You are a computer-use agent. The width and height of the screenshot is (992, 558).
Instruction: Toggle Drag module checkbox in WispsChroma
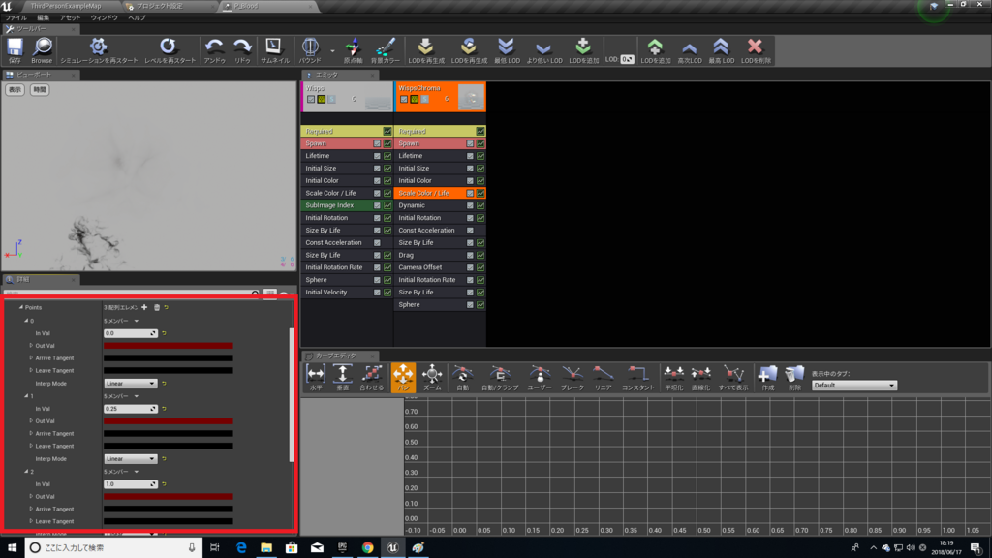(x=470, y=255)
